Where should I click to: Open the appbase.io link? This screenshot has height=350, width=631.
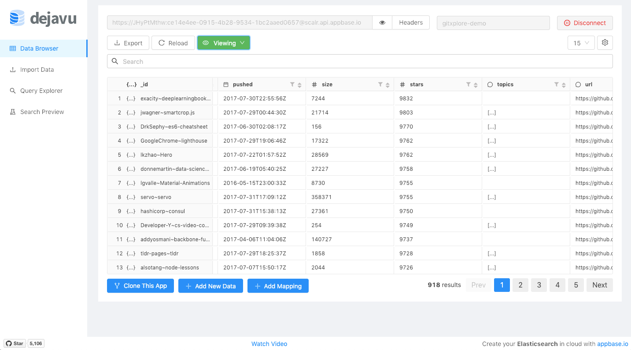[613, 344]
